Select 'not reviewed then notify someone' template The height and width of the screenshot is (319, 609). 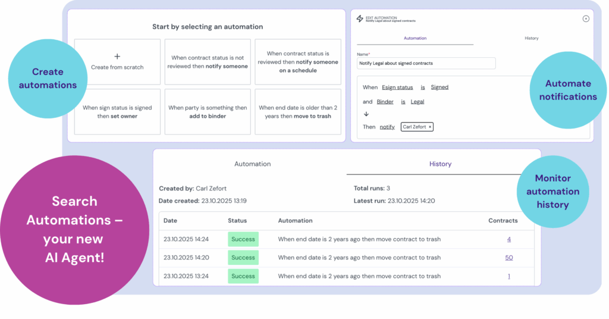tap(208, 62)
